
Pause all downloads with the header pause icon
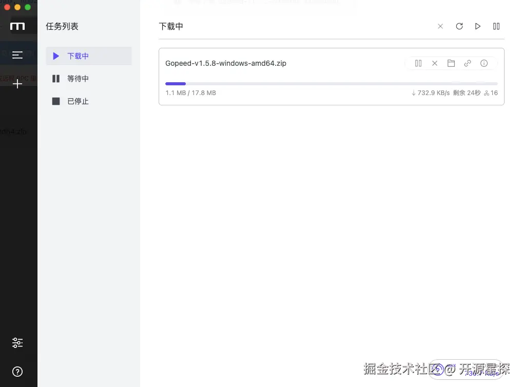coord(496,26)
